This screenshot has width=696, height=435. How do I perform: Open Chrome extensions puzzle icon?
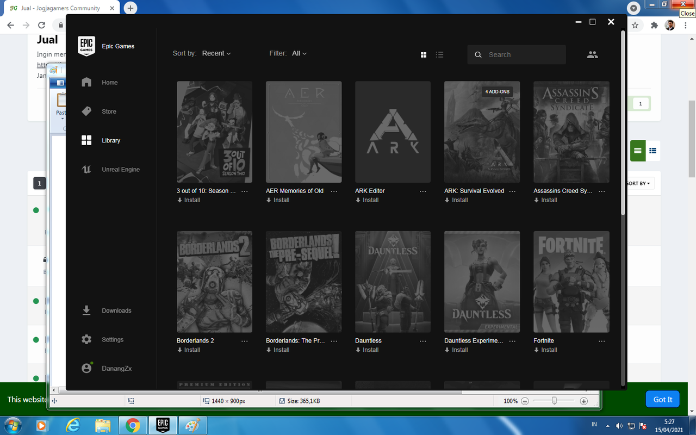click(x=655, y=25)
